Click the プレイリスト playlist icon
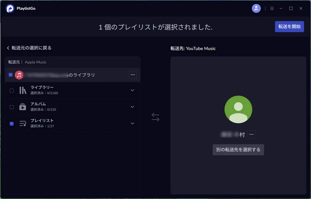Image resolution: width=311 pixels, height=199 pixels. [x=23, y=124]
